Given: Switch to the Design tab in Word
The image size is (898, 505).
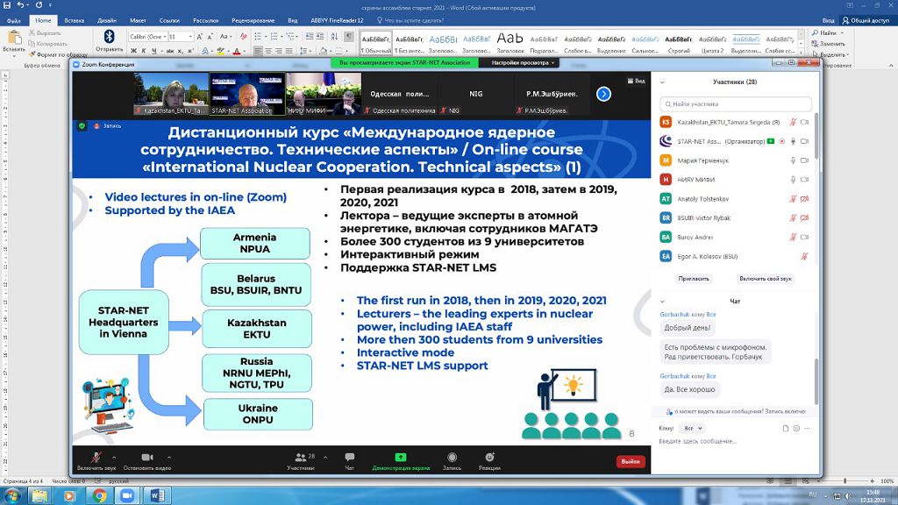Looking at the screenshot, I should (x=106, y=21).
